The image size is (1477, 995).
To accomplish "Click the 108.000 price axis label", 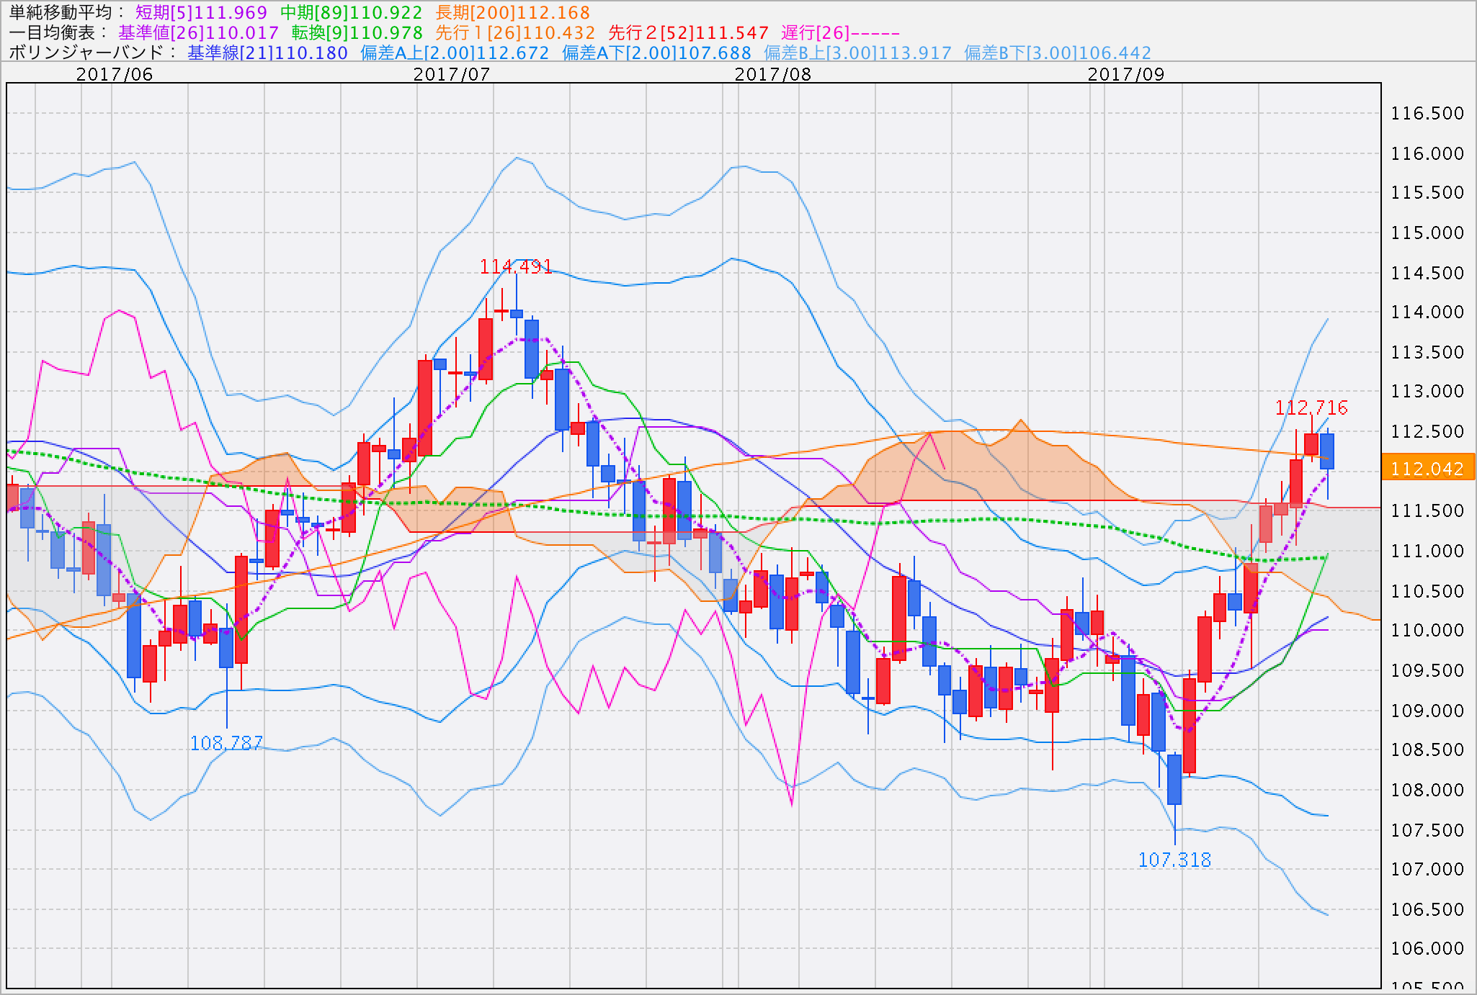I will pos(1427,790).
